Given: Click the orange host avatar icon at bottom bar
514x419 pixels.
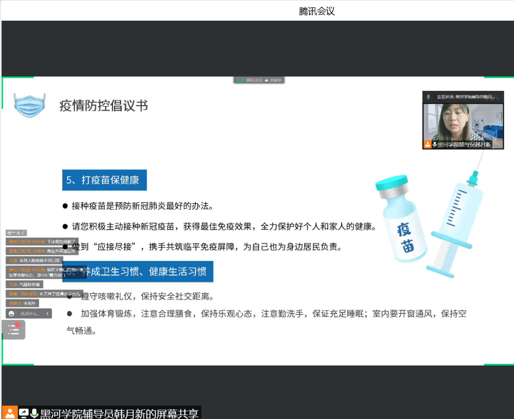Looking at the screenshot, I should (9, 413).
